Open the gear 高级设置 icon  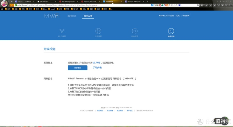click(x=135, y=33)
